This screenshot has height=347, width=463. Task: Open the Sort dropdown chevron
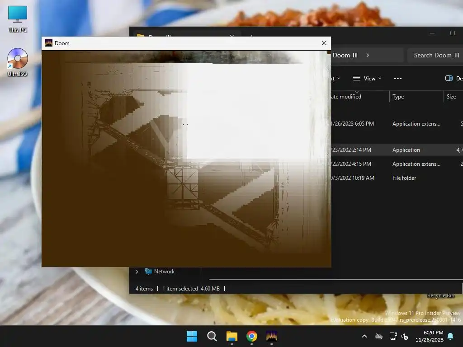point(339,79)
